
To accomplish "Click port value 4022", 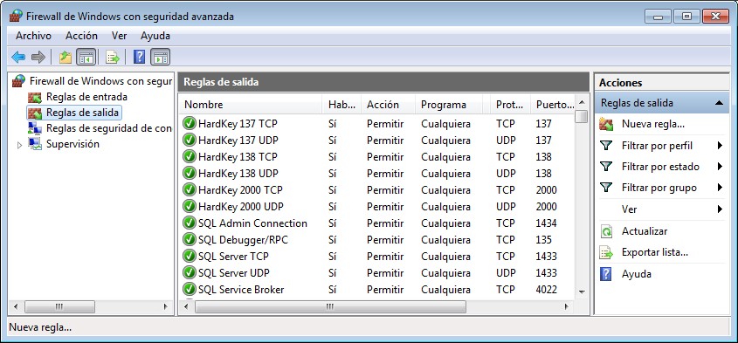I will (x=546, y=290).
